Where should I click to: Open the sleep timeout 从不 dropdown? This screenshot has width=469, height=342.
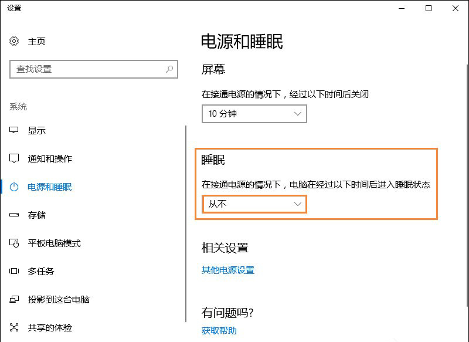coord(254,204)
